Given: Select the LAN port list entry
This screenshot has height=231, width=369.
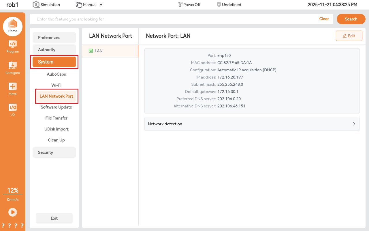Looking at the screenshot, I should click(x=110, y=51).
